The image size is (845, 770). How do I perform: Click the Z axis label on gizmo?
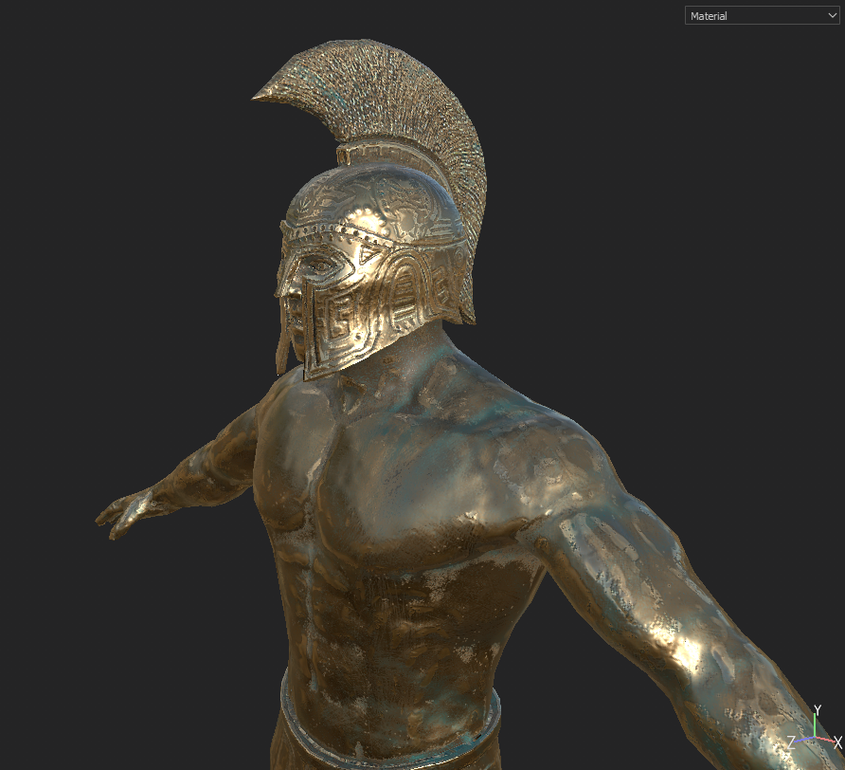[x=791, y=742]
